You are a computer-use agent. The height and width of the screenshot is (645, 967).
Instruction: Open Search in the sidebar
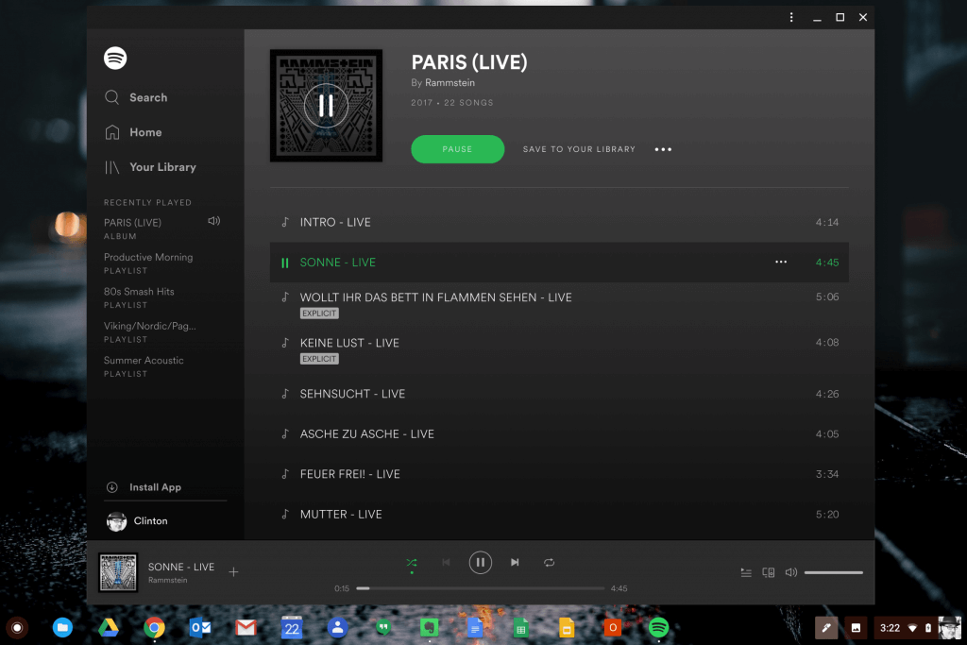(136, 97)
